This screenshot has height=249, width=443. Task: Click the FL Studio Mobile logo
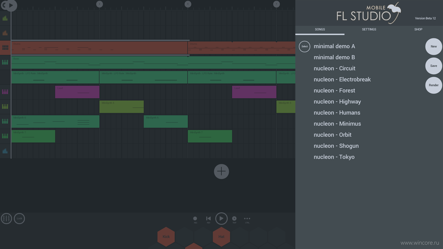369,13
